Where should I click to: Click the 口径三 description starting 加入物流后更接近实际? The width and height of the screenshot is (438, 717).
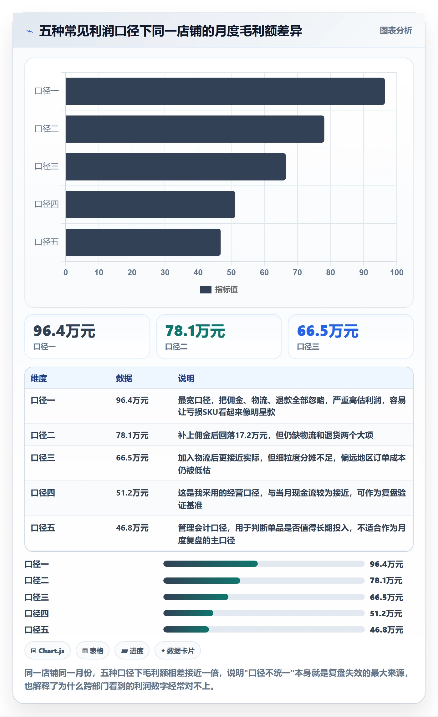pyautogui.click(x=292, y=464)
